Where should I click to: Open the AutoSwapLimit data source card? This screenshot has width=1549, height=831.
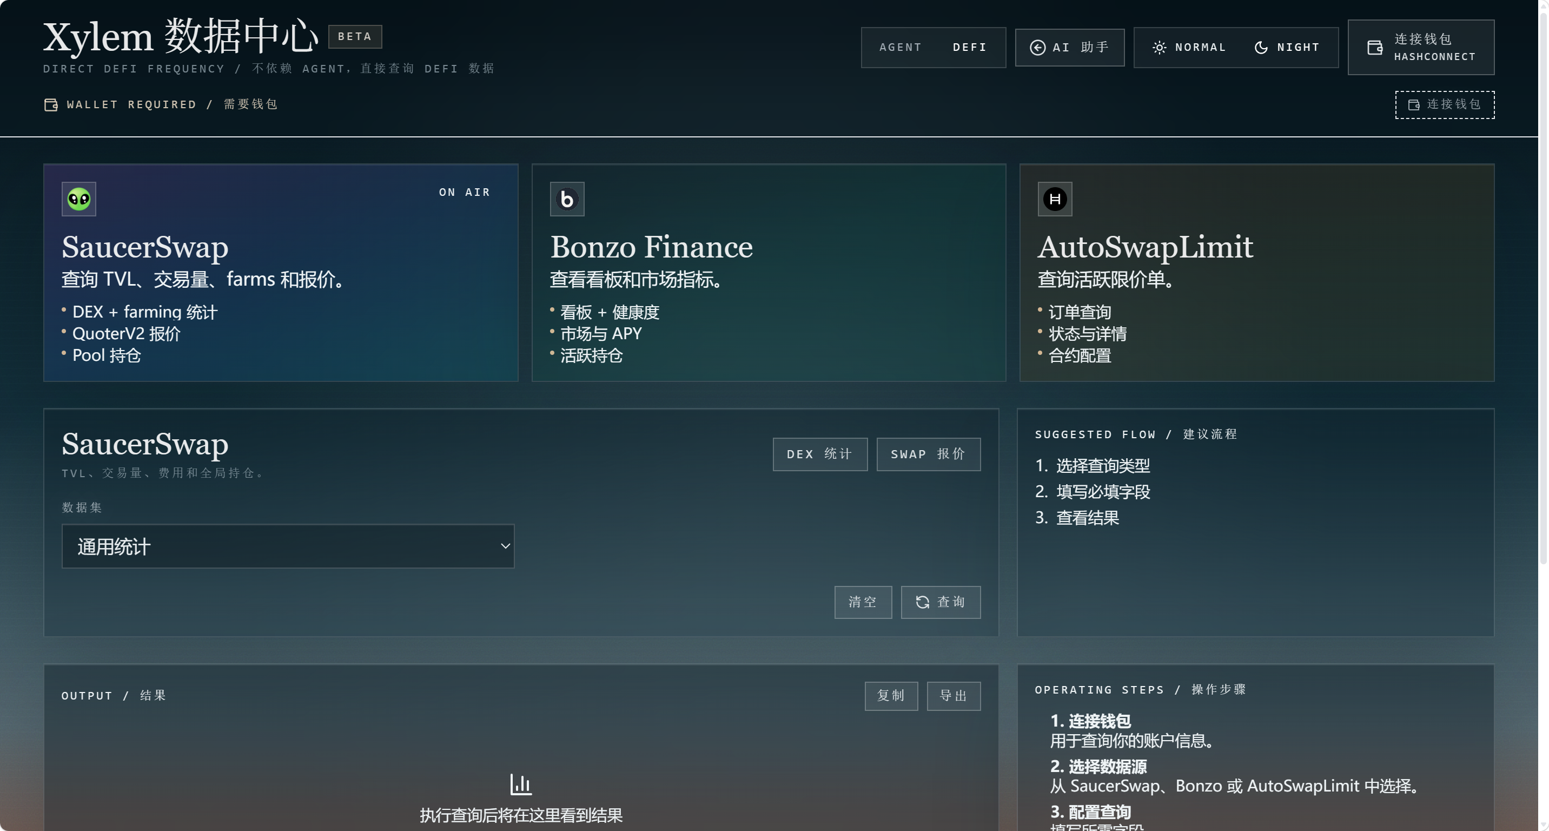coord(1257,273)
